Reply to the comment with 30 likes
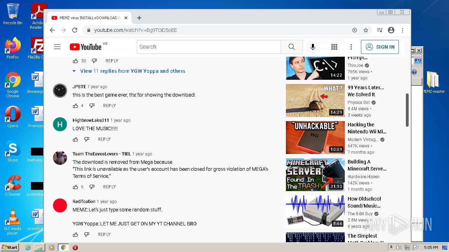449x252 pixels. (112, 61)
